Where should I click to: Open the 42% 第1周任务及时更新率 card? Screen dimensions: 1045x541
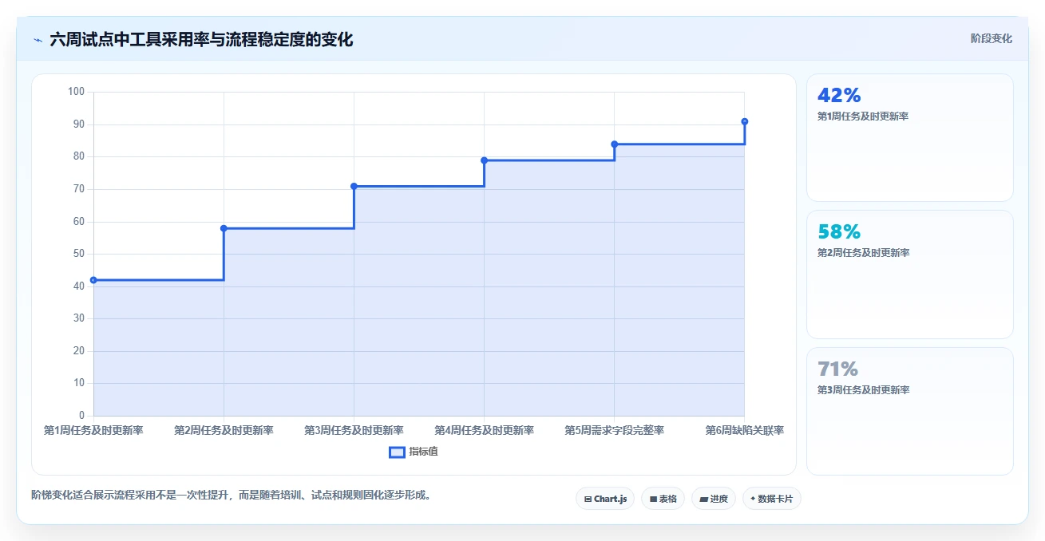coord(910,137)
